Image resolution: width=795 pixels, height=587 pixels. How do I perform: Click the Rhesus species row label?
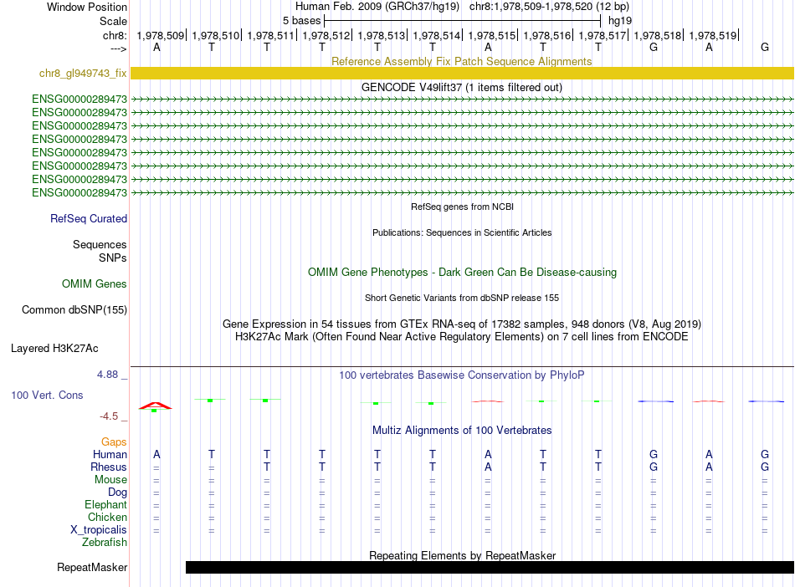tap(109, 467)
